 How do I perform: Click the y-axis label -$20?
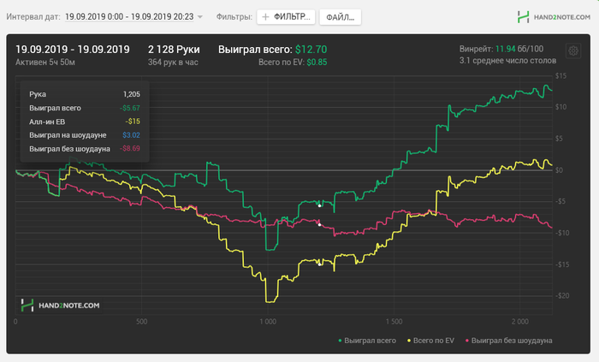[x=561, y=295]
